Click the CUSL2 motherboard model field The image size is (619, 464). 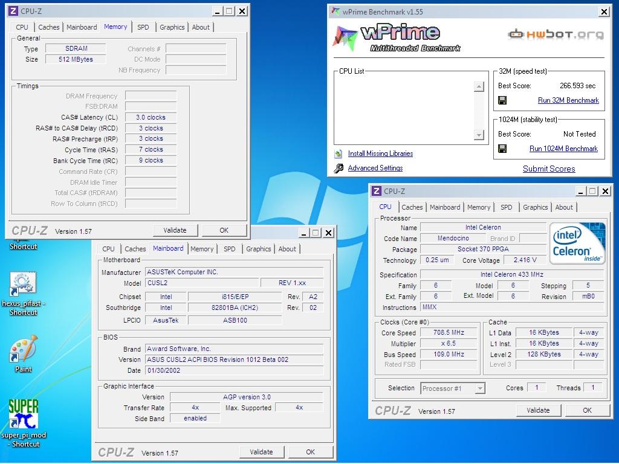(203, 283)
